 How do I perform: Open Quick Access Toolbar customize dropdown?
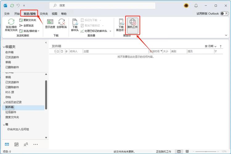click(x=24, y=6)
